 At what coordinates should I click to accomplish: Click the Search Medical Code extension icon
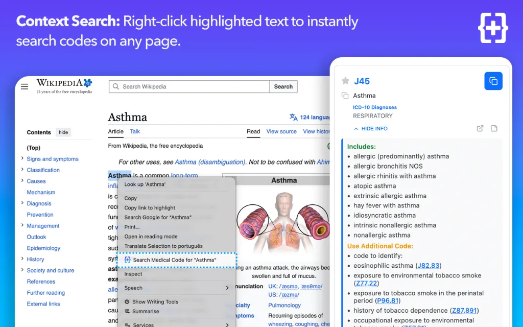[127, 260]
